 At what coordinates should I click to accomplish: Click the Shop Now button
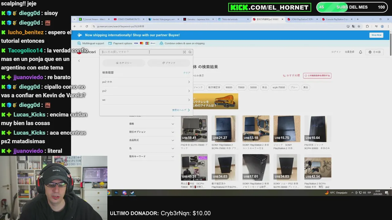click(376, 35)
